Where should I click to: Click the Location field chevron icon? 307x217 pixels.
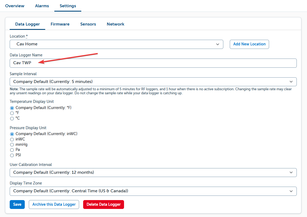click(218, 44)
